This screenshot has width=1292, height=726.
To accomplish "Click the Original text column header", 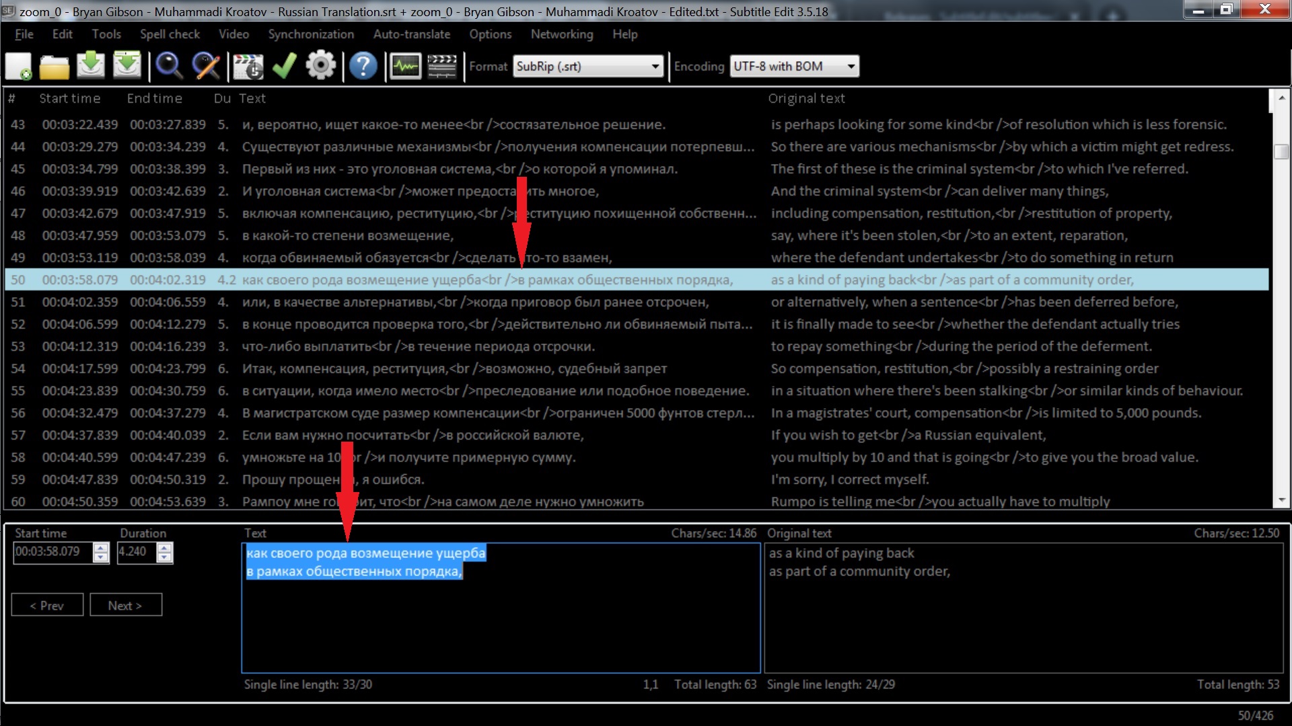I will [x=807, y=98].
